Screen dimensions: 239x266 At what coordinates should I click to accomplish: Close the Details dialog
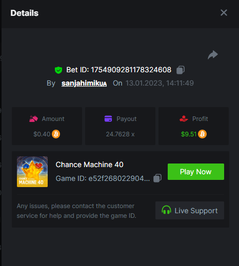coord(224,13)
